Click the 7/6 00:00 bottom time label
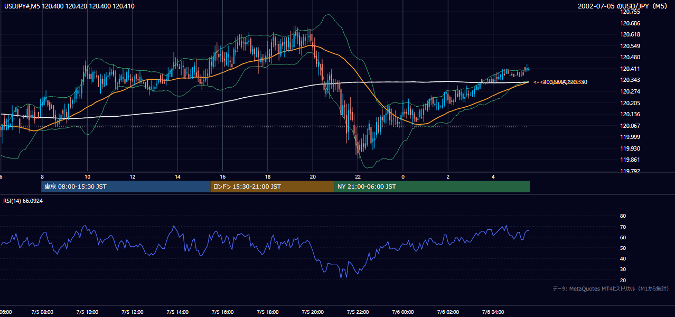This screenshot has width=675, height=317. coord(403,312)
